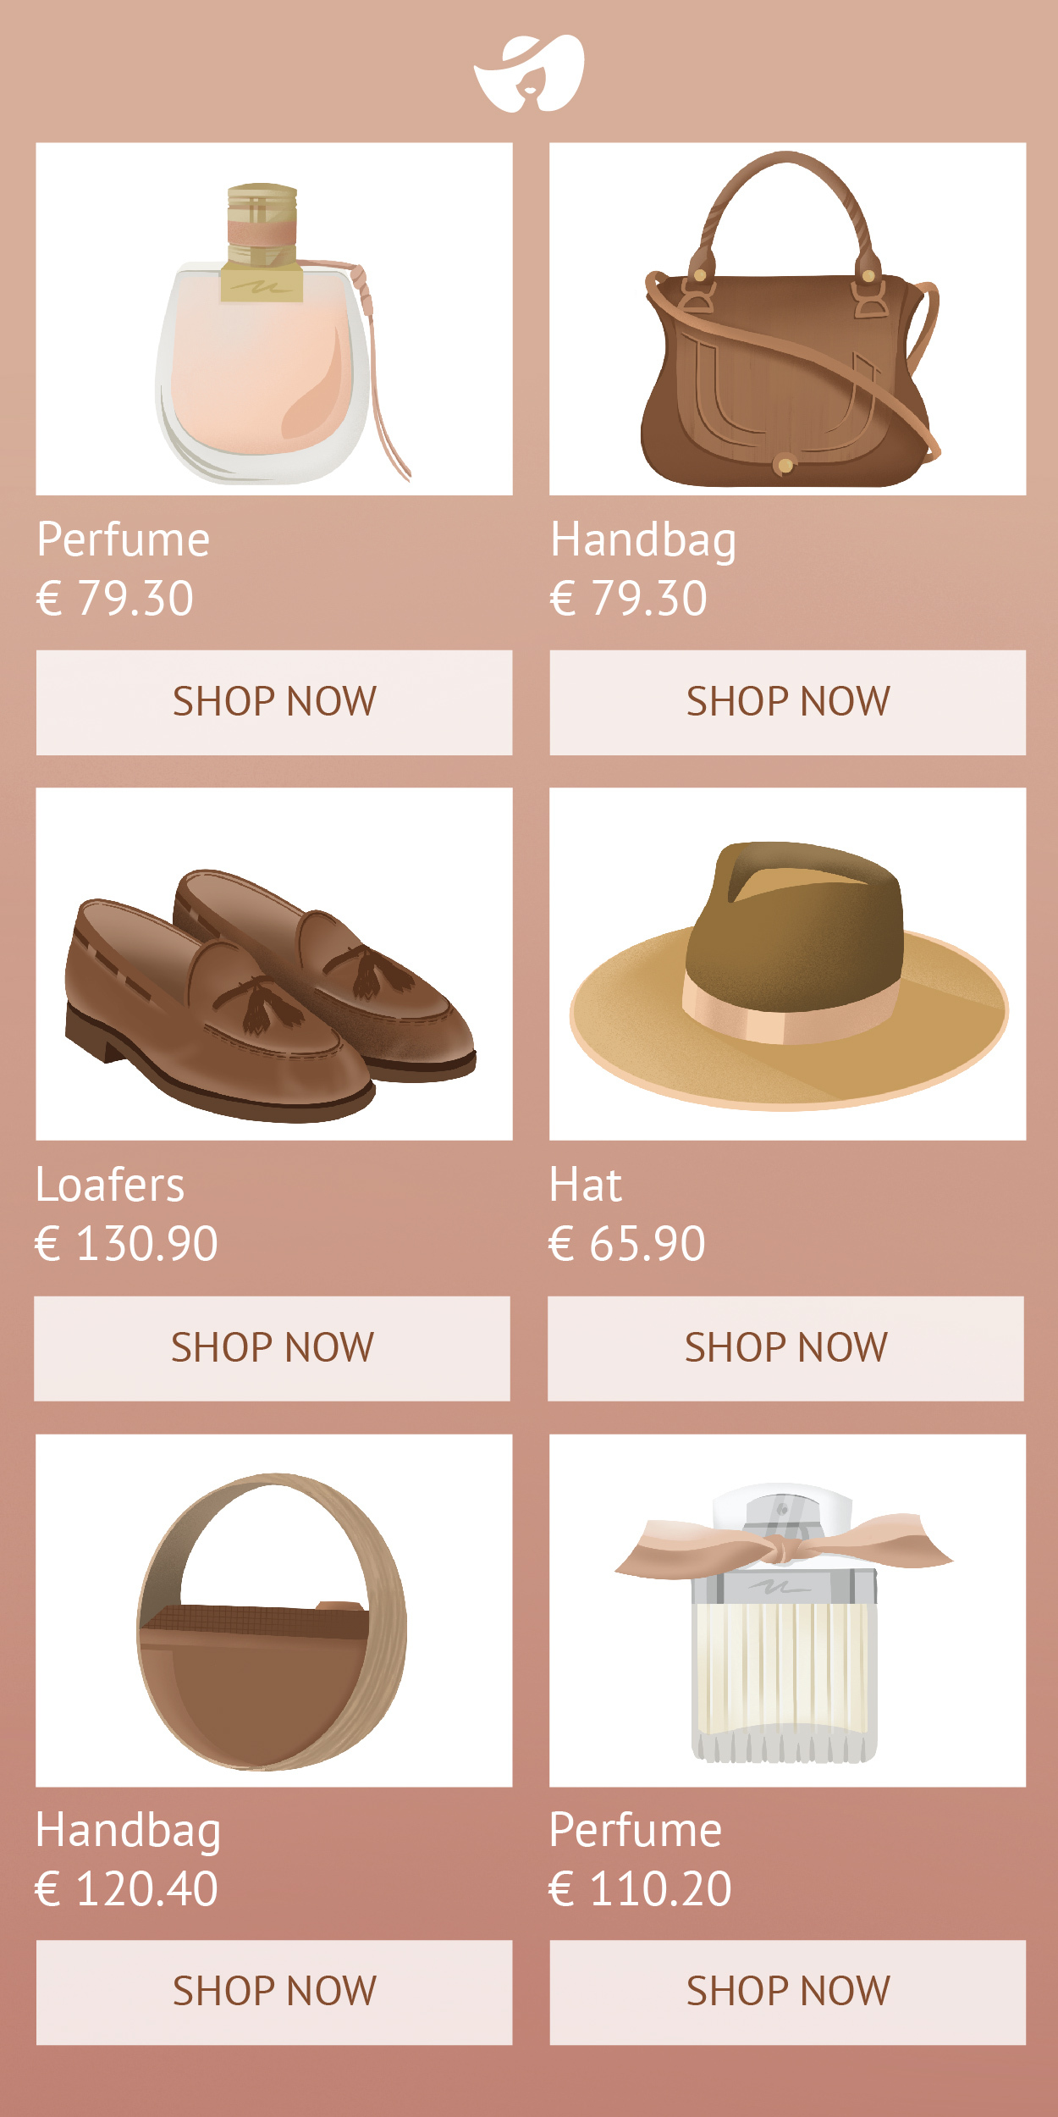Click SHOP NOW under Loafers
This screenshot has height=2117, width=1058.
point(272,1348)
